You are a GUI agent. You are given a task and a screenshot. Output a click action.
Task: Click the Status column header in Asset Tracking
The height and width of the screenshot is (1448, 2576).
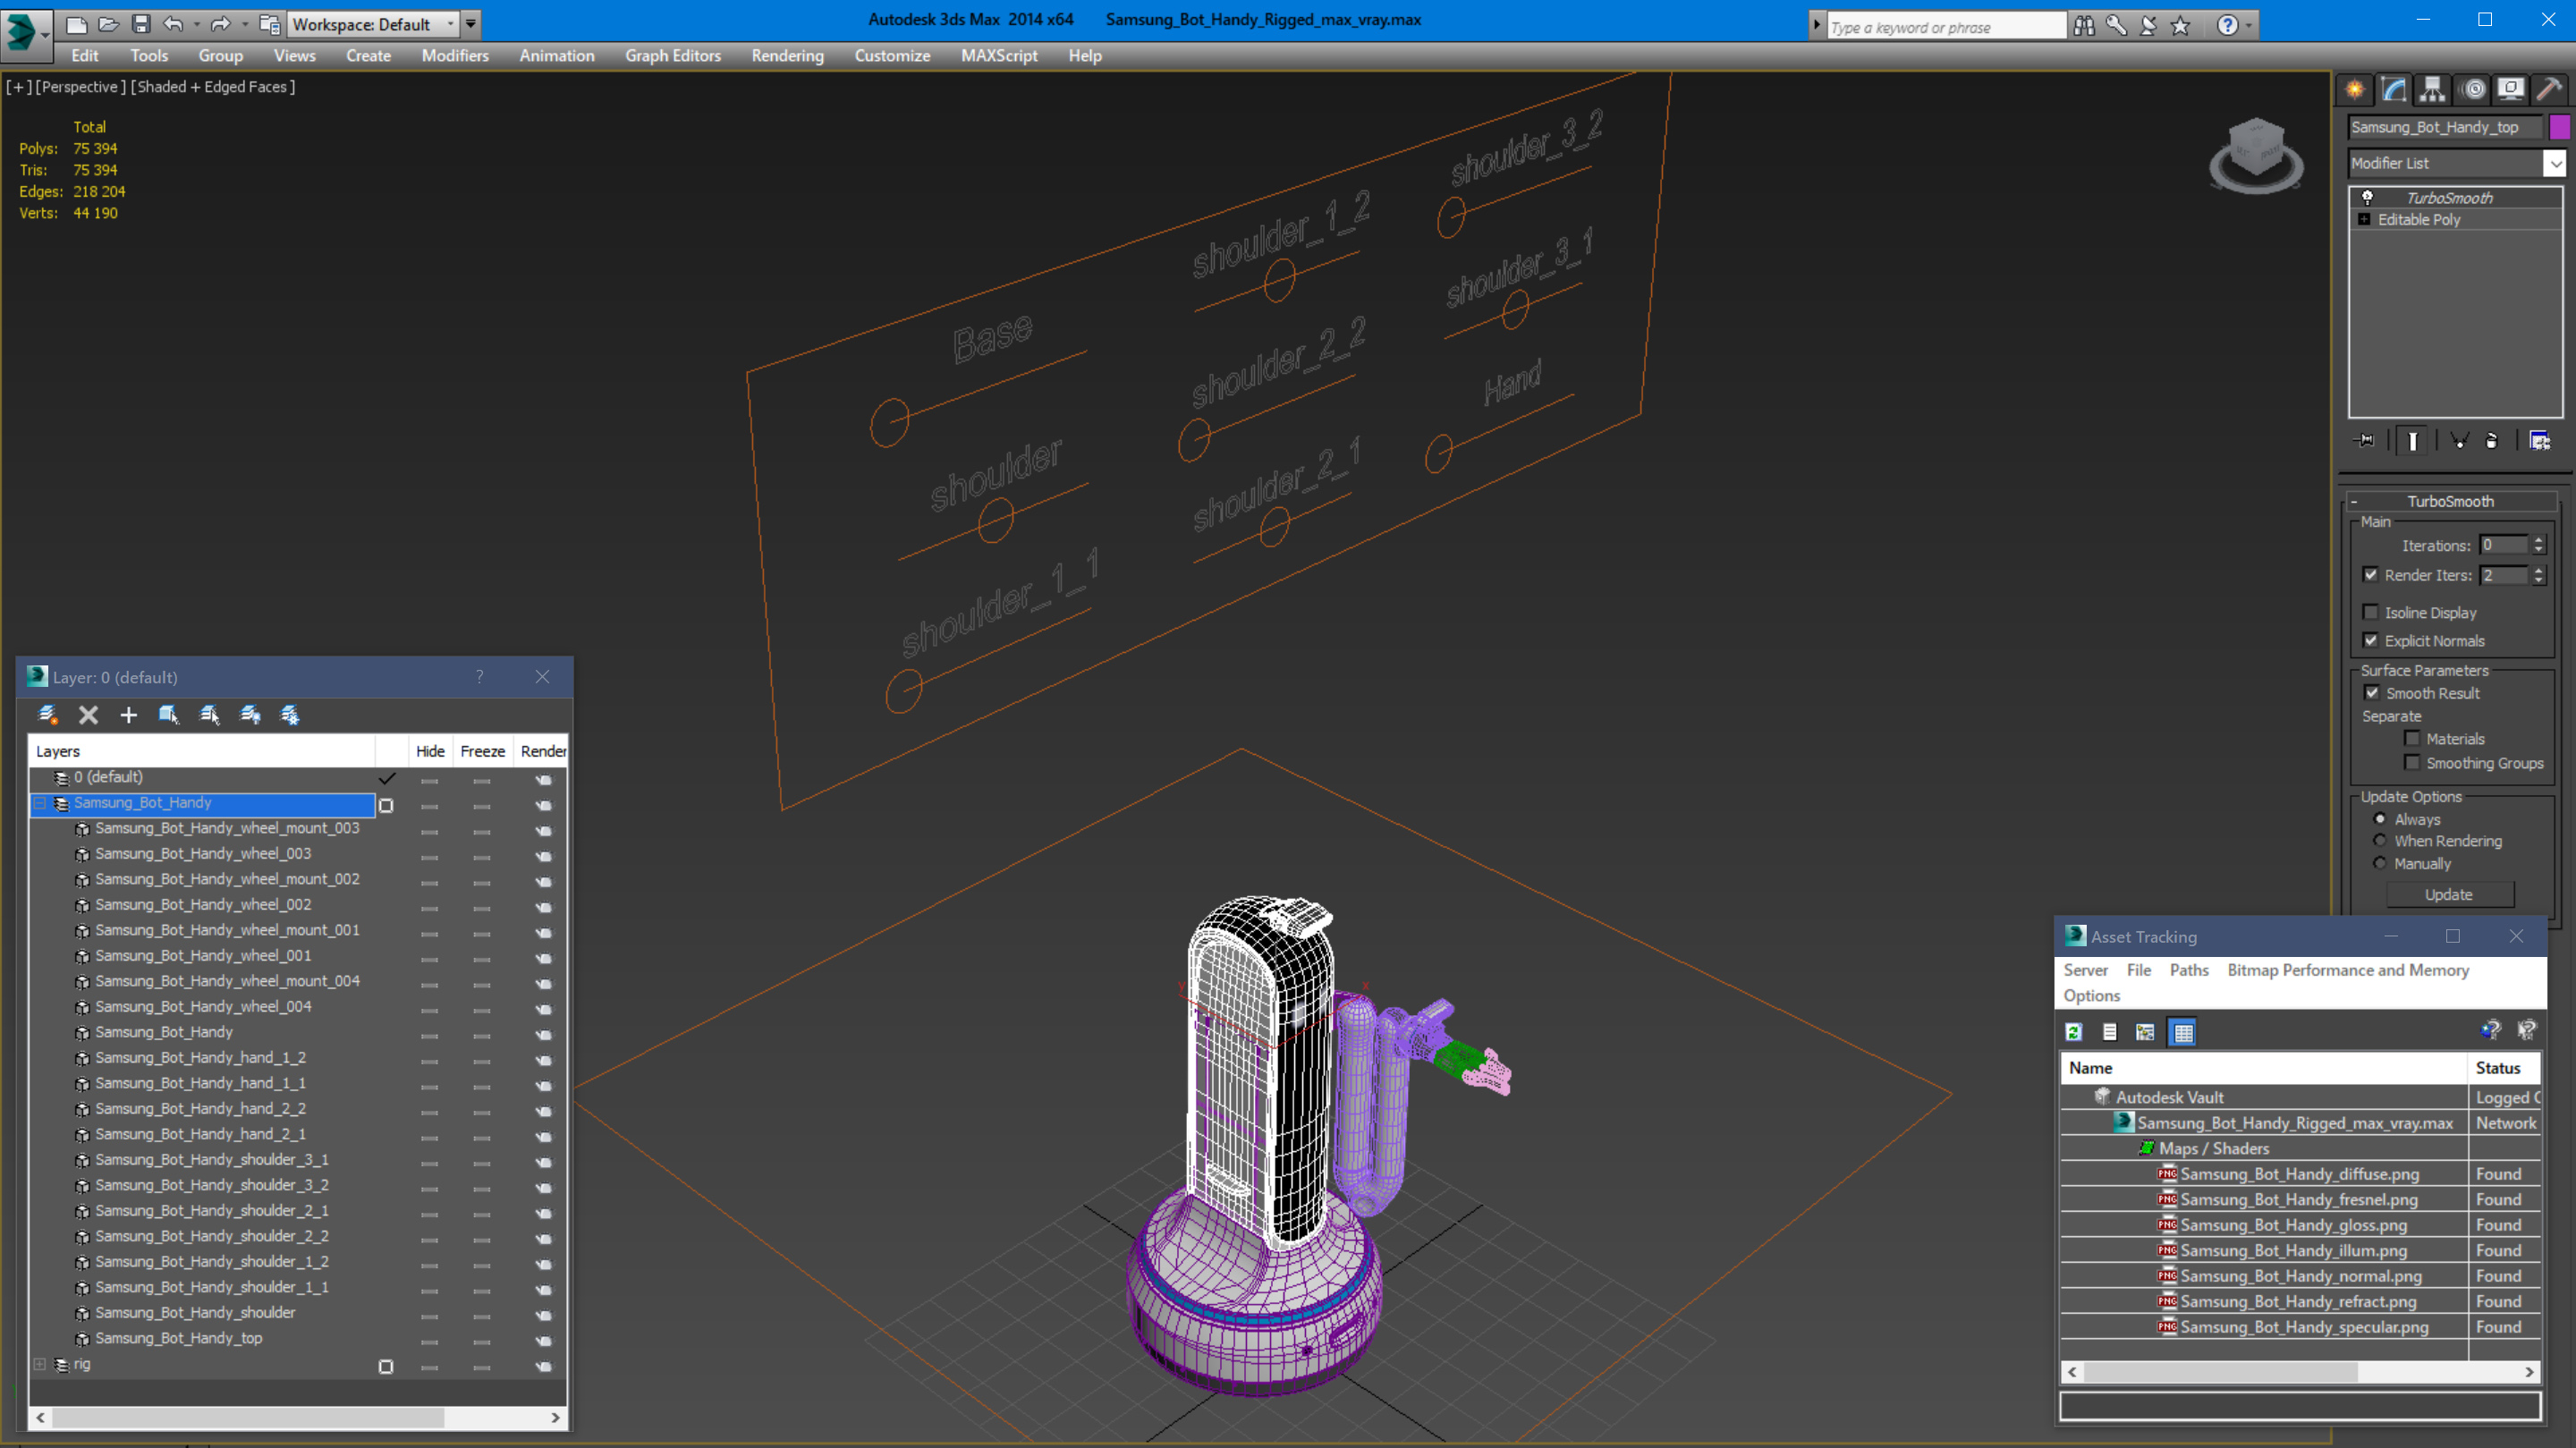click(x=2503, y=1068)
